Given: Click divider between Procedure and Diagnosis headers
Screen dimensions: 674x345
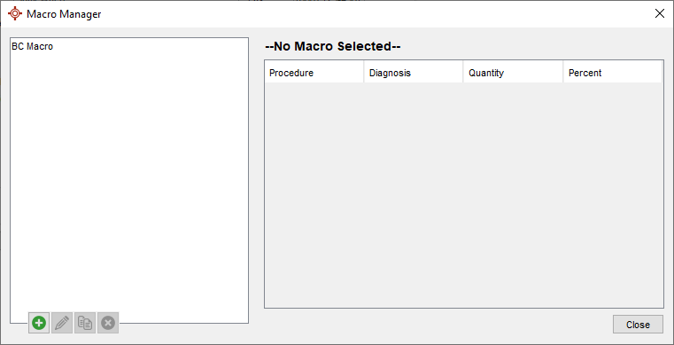Looking at the screenshot, I should click(x=364, y=73).
